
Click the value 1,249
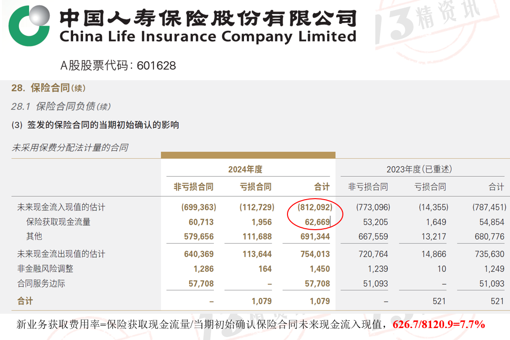[494, 269]
